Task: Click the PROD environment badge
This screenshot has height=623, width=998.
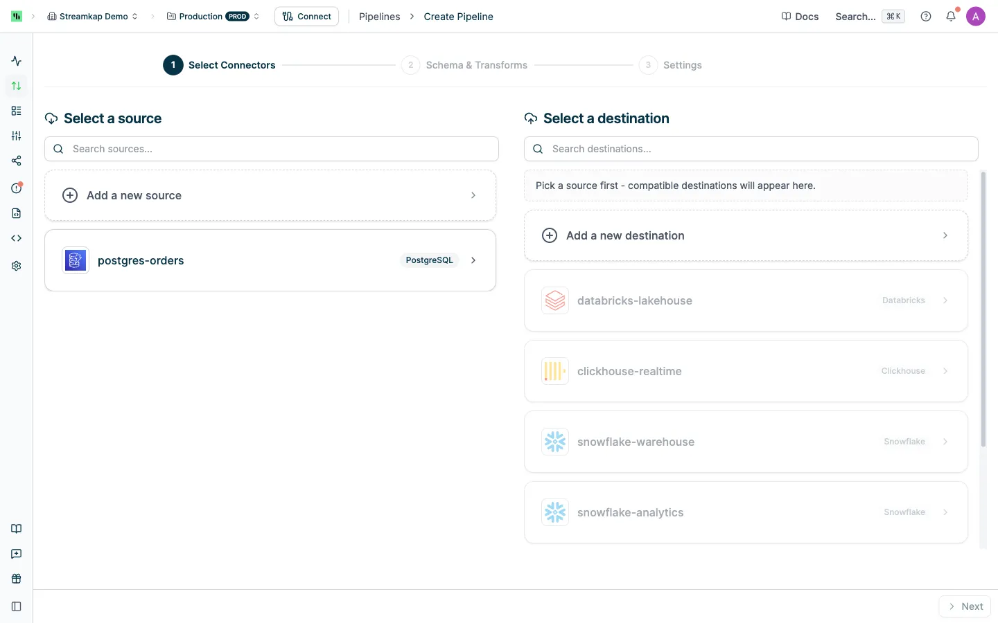Action: [x=237, y=17]
